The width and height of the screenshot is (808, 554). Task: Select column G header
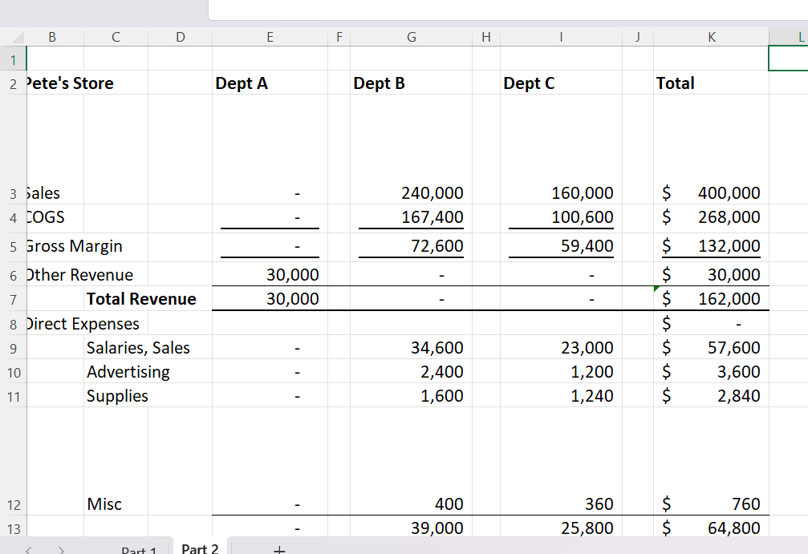click(x=411, y=36)
